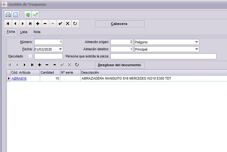Switch to the Nota tab
Image resolution: width=227 pixels, height=152 pixels.
point(37,32)
